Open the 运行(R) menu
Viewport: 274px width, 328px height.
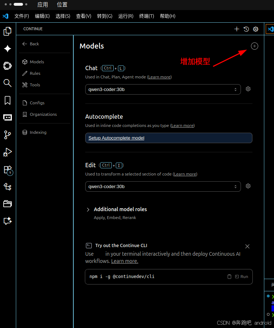point(126,16)
